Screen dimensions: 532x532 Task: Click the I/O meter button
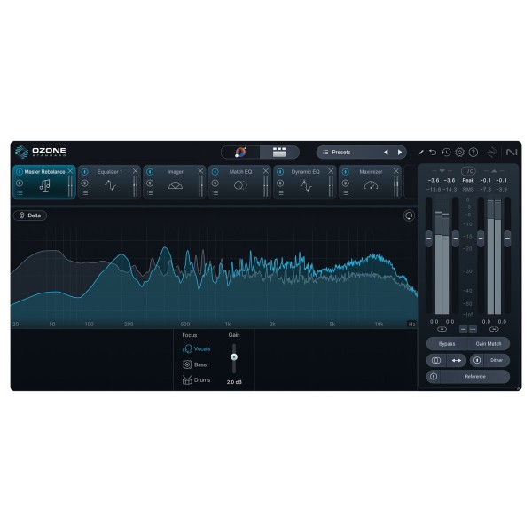tap(468, 171)
